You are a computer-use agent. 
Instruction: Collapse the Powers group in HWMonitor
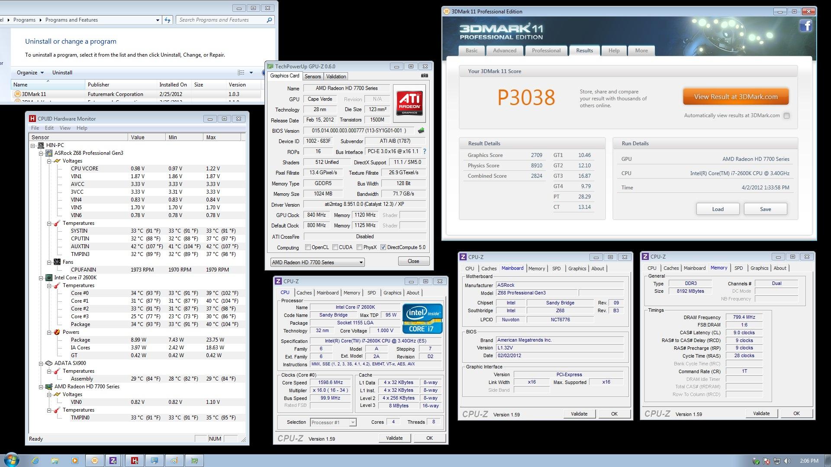click(x=49, y=333)
